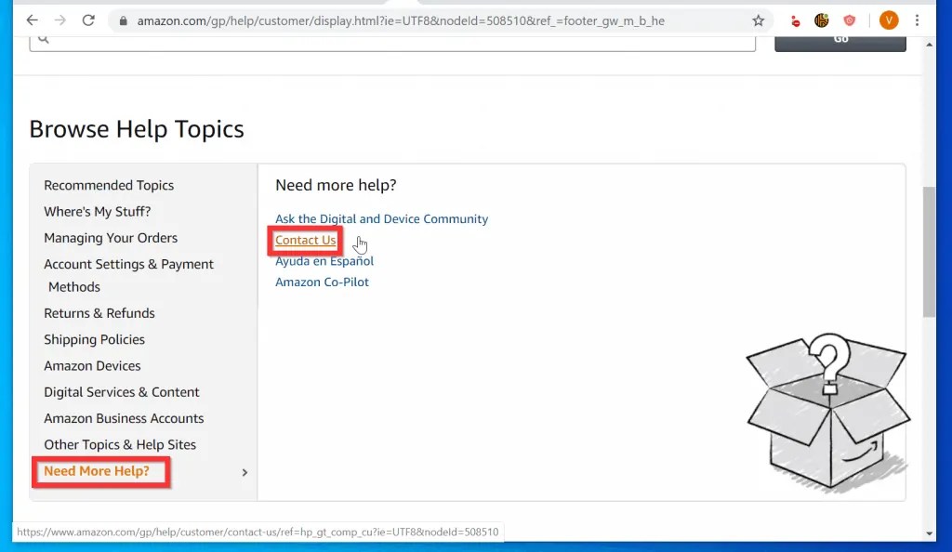The height and width of the screenshot is (552, 952).
Task: Click the Amazon Co-Pilot link
Action: (322, 282)
